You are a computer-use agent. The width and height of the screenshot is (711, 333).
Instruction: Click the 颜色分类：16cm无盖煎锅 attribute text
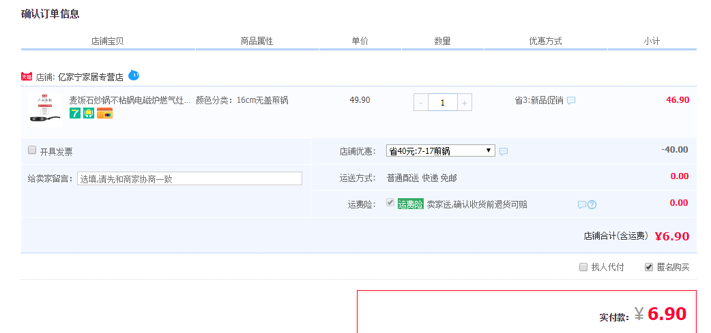pyautogui.click(x=242, y=100)
